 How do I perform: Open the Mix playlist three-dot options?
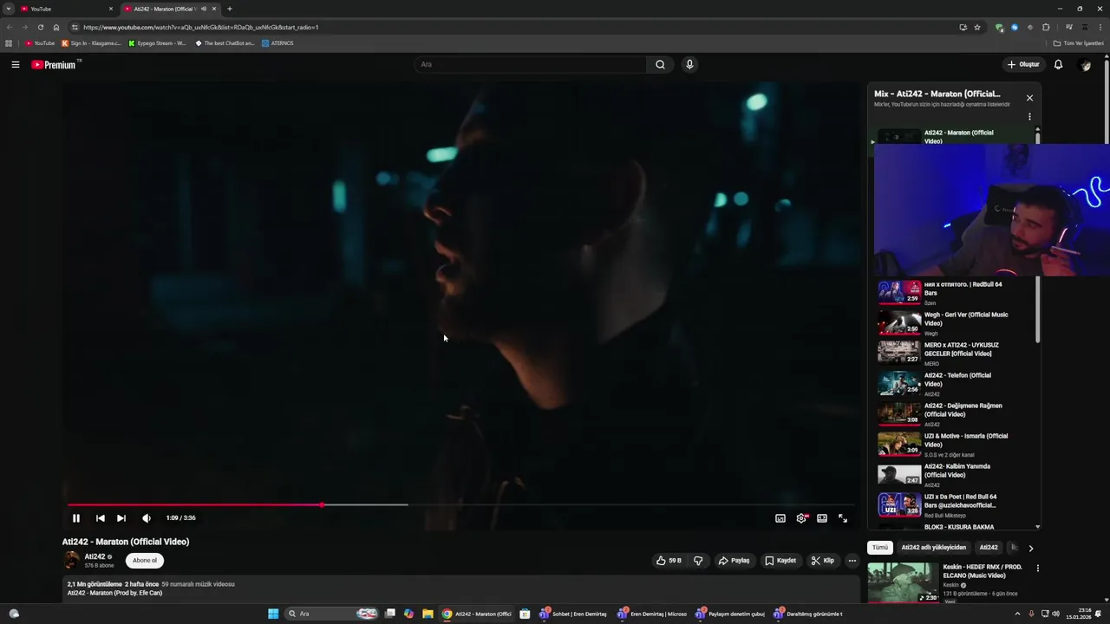click(x=1029, y=116)
